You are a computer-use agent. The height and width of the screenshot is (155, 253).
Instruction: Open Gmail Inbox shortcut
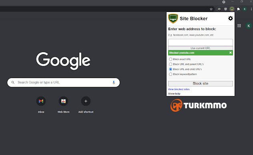coord(41,101)
